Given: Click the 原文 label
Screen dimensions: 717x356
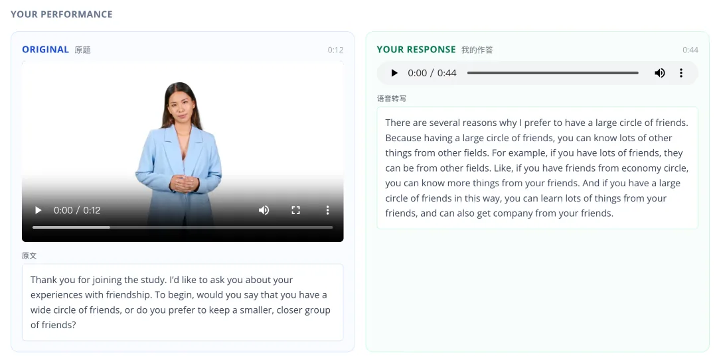Looking at the screenshot, I should pyautogui.click(x=29, y=256).
